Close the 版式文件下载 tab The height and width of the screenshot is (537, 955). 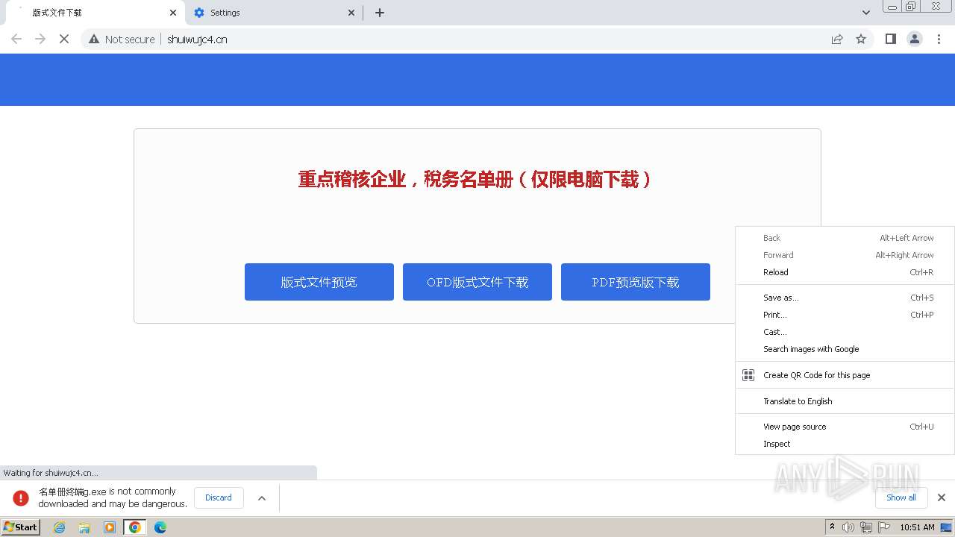tap(173, 13)
